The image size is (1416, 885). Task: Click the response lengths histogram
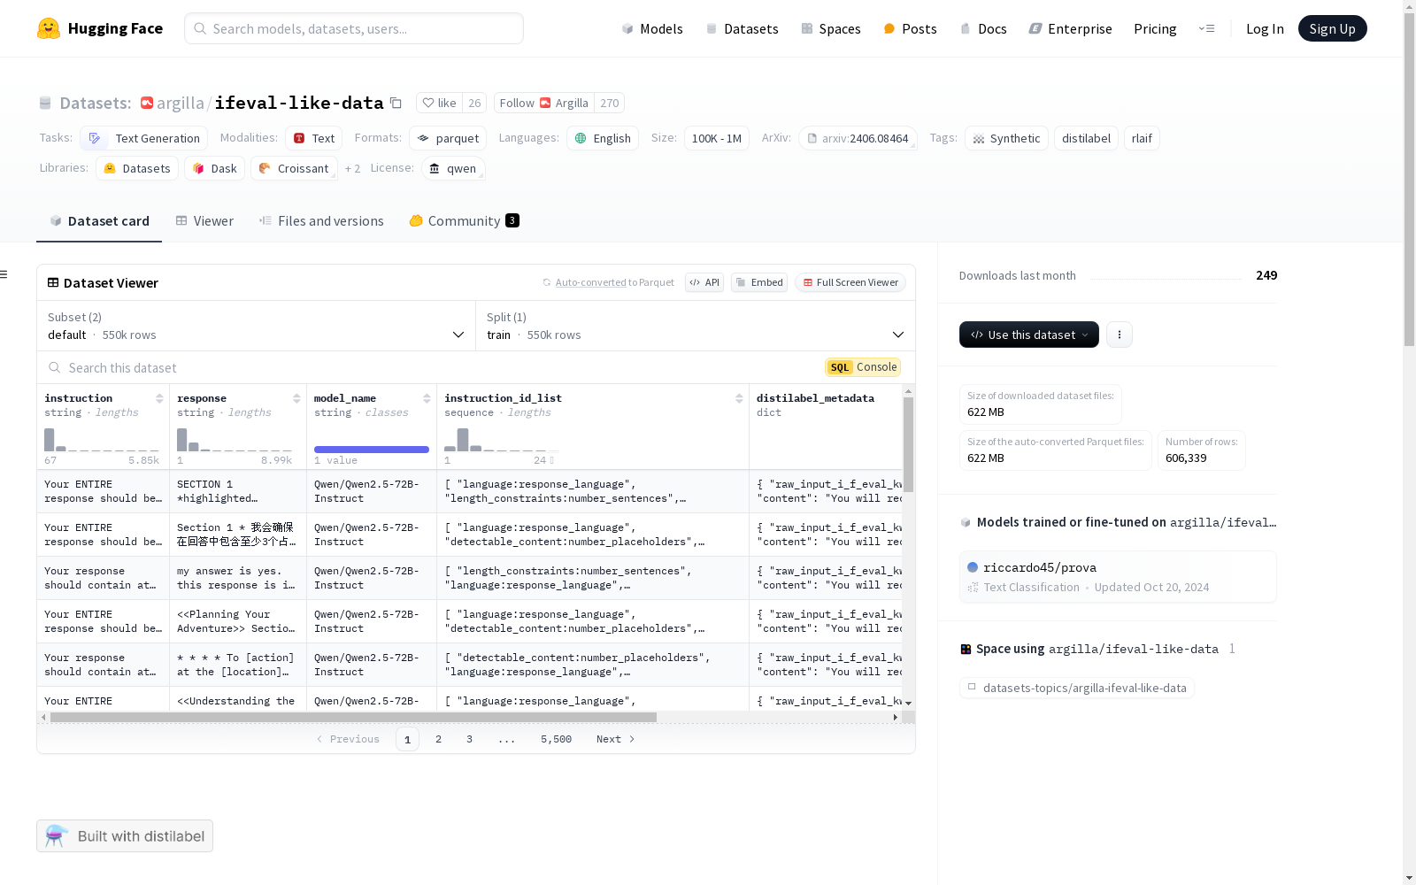coord(235,440)
